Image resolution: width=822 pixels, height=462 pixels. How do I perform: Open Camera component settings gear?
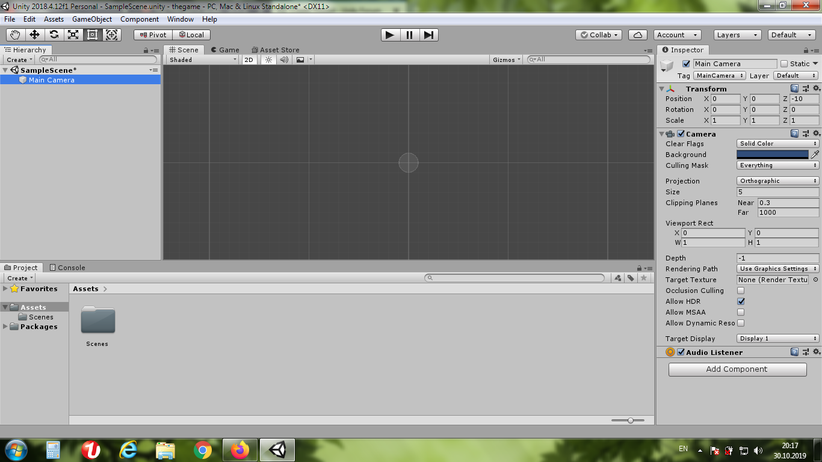coord(816,134)
